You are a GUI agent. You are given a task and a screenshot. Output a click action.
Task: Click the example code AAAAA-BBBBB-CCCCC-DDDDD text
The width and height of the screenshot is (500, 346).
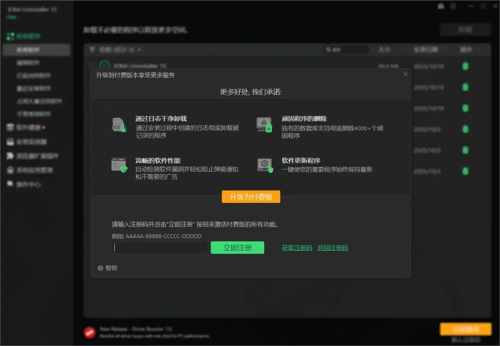click(x=163, y=236)
